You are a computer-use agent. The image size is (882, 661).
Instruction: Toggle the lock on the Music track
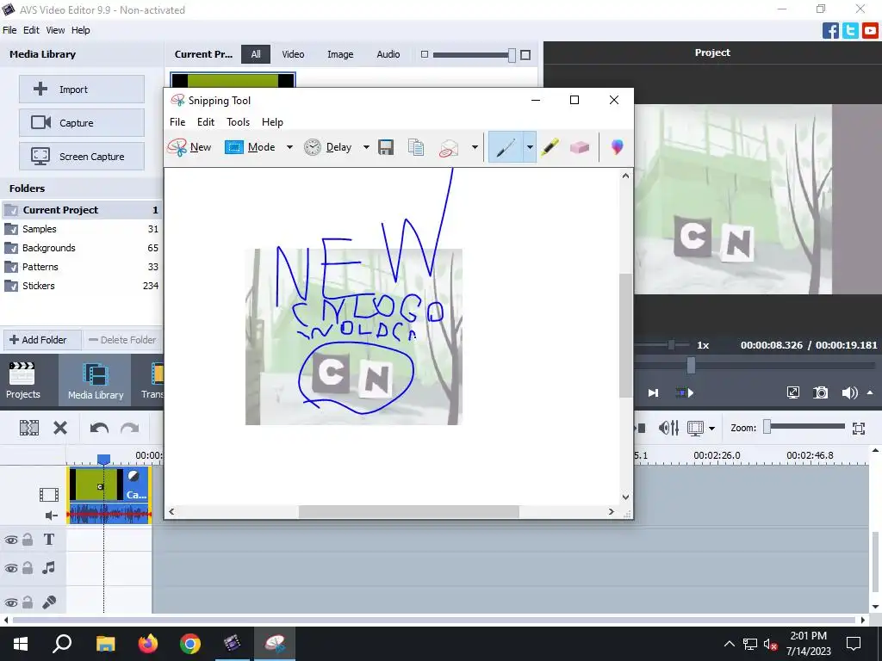click(28, 568)
